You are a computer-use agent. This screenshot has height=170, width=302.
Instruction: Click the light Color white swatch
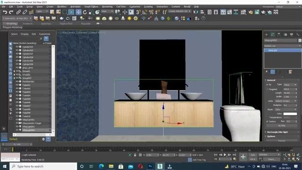click(x=290, y=114)
